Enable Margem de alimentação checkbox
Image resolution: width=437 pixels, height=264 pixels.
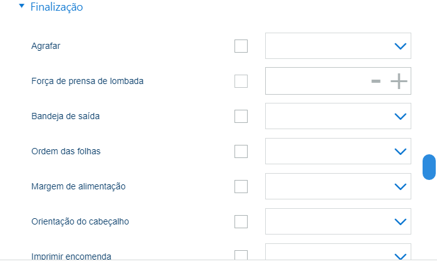coord(241,187)
